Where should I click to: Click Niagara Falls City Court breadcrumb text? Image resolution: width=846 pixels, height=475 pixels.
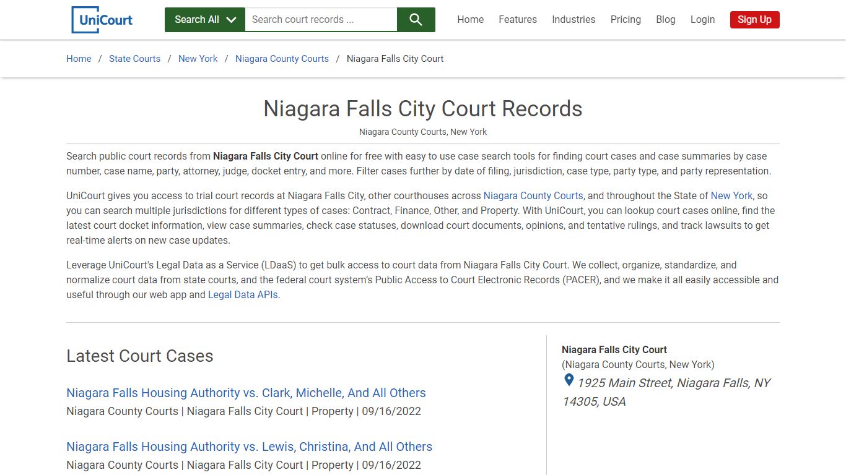pos(395,59)
